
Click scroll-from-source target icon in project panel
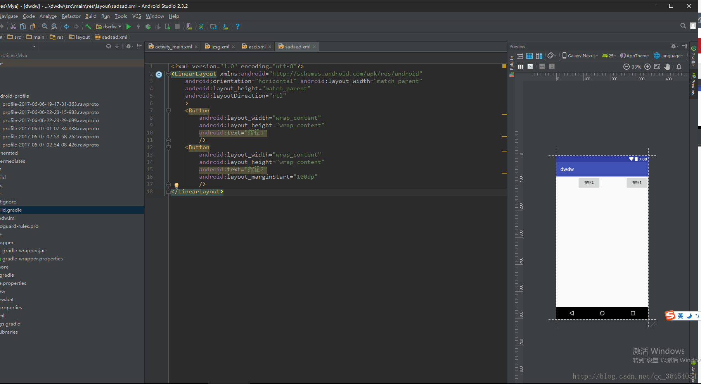pyautogui.click(x=109, y=46)
